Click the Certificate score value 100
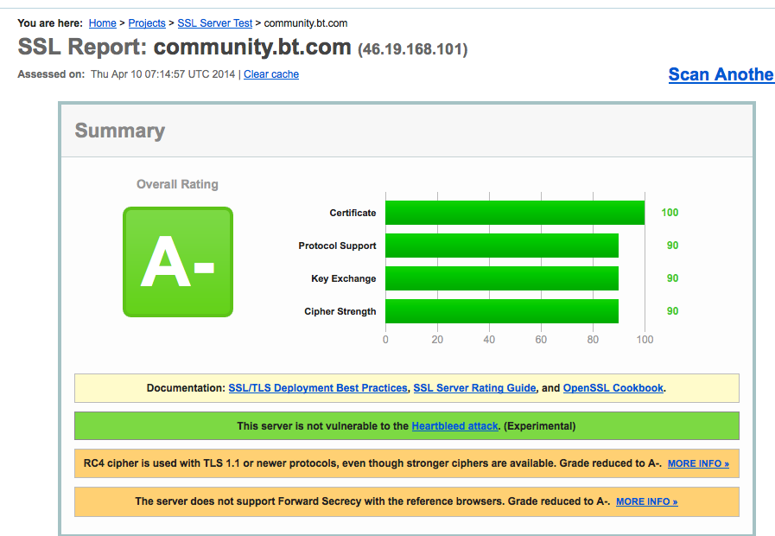Image resolution: width=775 pixels, height=536 pixels. 670,213
